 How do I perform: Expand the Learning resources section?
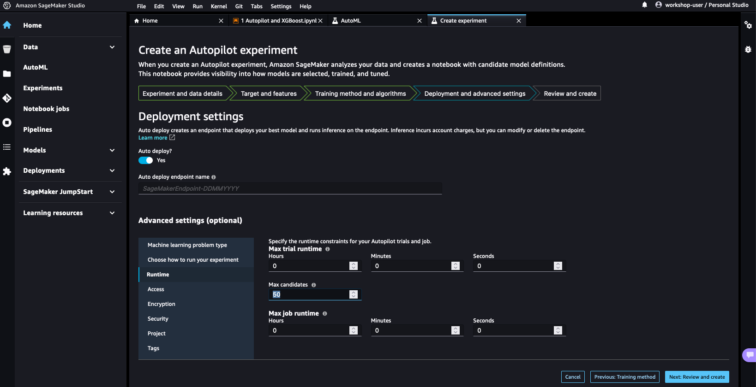[x=112, y=213]
